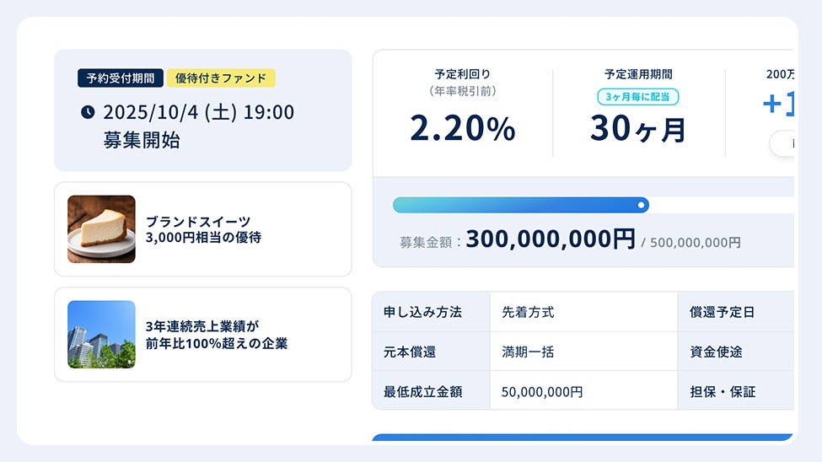822x462 pixels.
Task: Click the 300,000,000円 raised amount
Action: 550,239
